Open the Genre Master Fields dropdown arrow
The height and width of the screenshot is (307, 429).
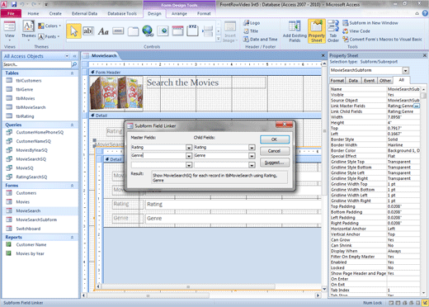tap(189, 156)
